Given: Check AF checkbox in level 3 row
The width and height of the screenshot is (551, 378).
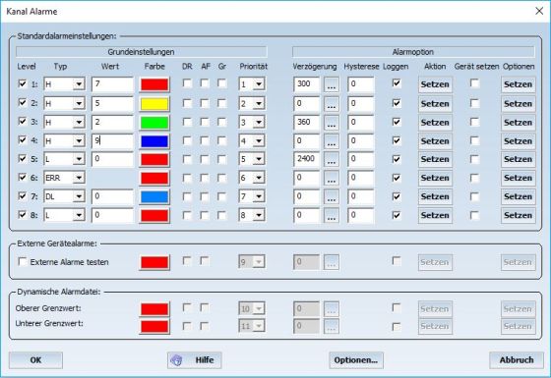Looking at the screenshot, I should tap(205, 122).
